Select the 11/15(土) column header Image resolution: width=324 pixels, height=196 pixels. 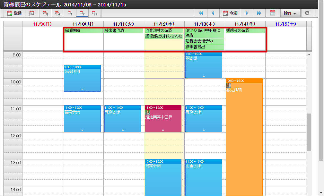coord(285,24)
